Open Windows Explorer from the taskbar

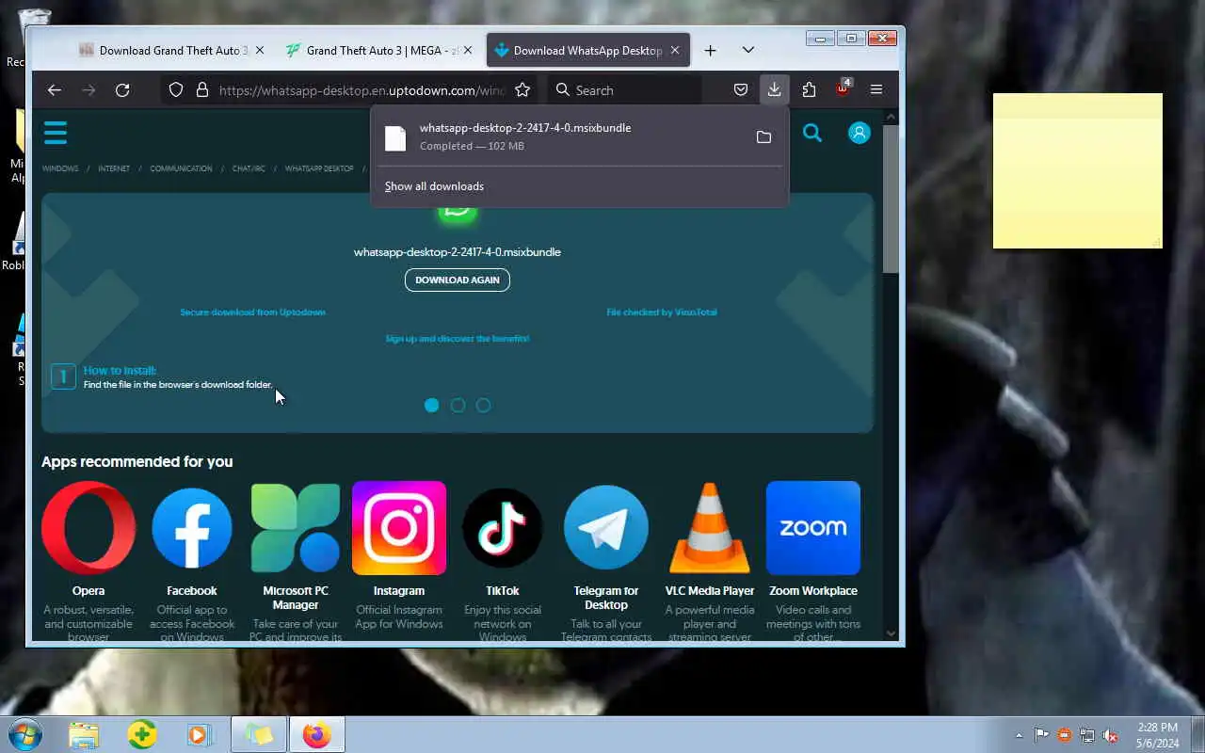[84, 734]
